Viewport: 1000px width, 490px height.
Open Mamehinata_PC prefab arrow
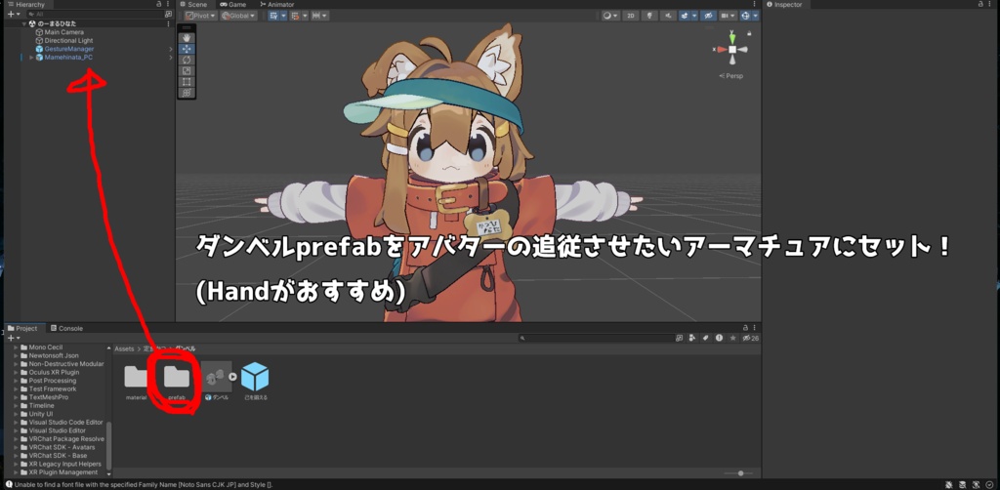[x=170, y=58]
